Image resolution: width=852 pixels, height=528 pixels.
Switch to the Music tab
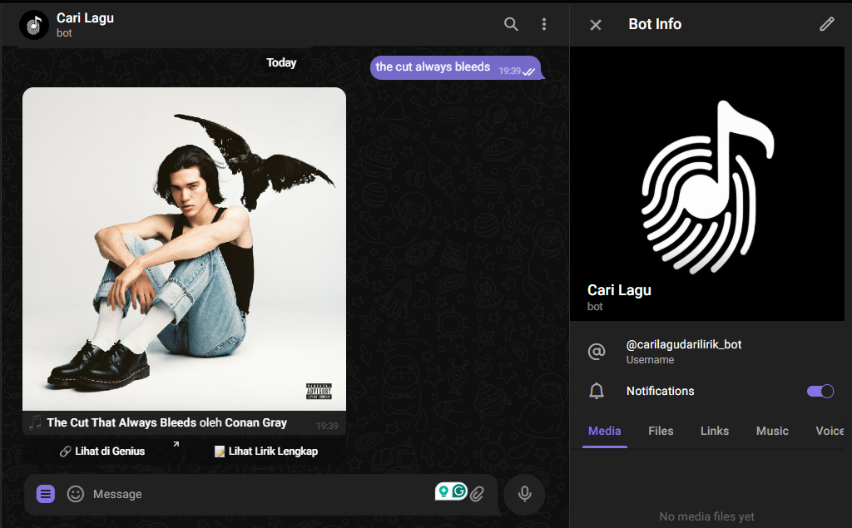(x=771, y=431)
